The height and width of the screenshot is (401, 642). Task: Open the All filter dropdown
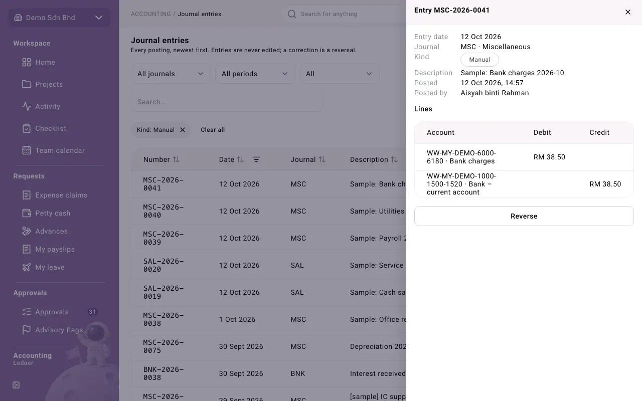pyautogui.click(x=339, y=74)
